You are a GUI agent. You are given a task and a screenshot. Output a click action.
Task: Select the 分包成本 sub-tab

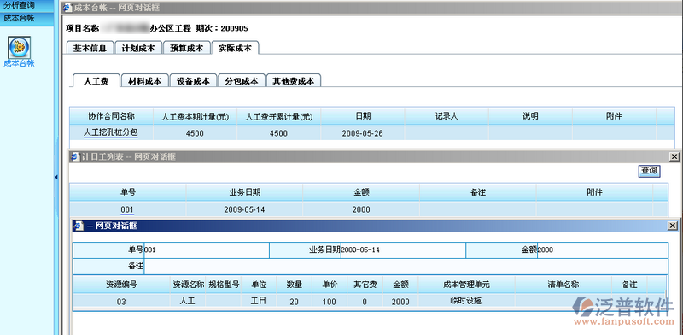tap(242, 80)
